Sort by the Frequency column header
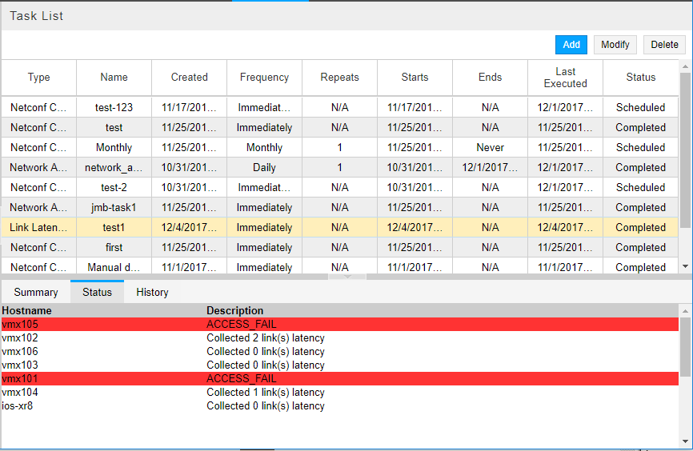Image resolution: width=693 pixels, height=451 pixels. (264, 78)
